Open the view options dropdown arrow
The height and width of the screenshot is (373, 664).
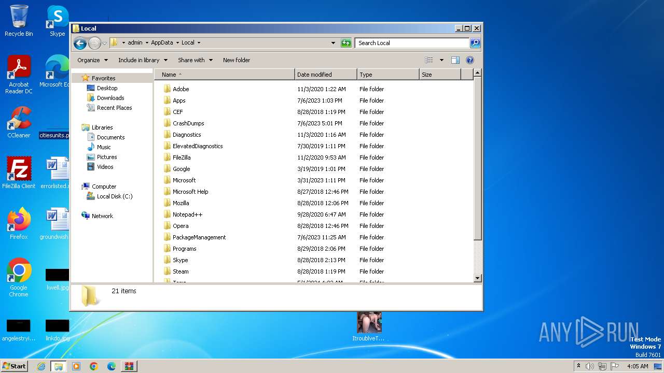point(441,60)
